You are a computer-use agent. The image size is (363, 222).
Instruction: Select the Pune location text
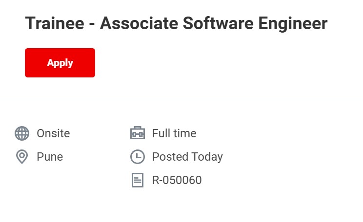(x=50, y=157)
